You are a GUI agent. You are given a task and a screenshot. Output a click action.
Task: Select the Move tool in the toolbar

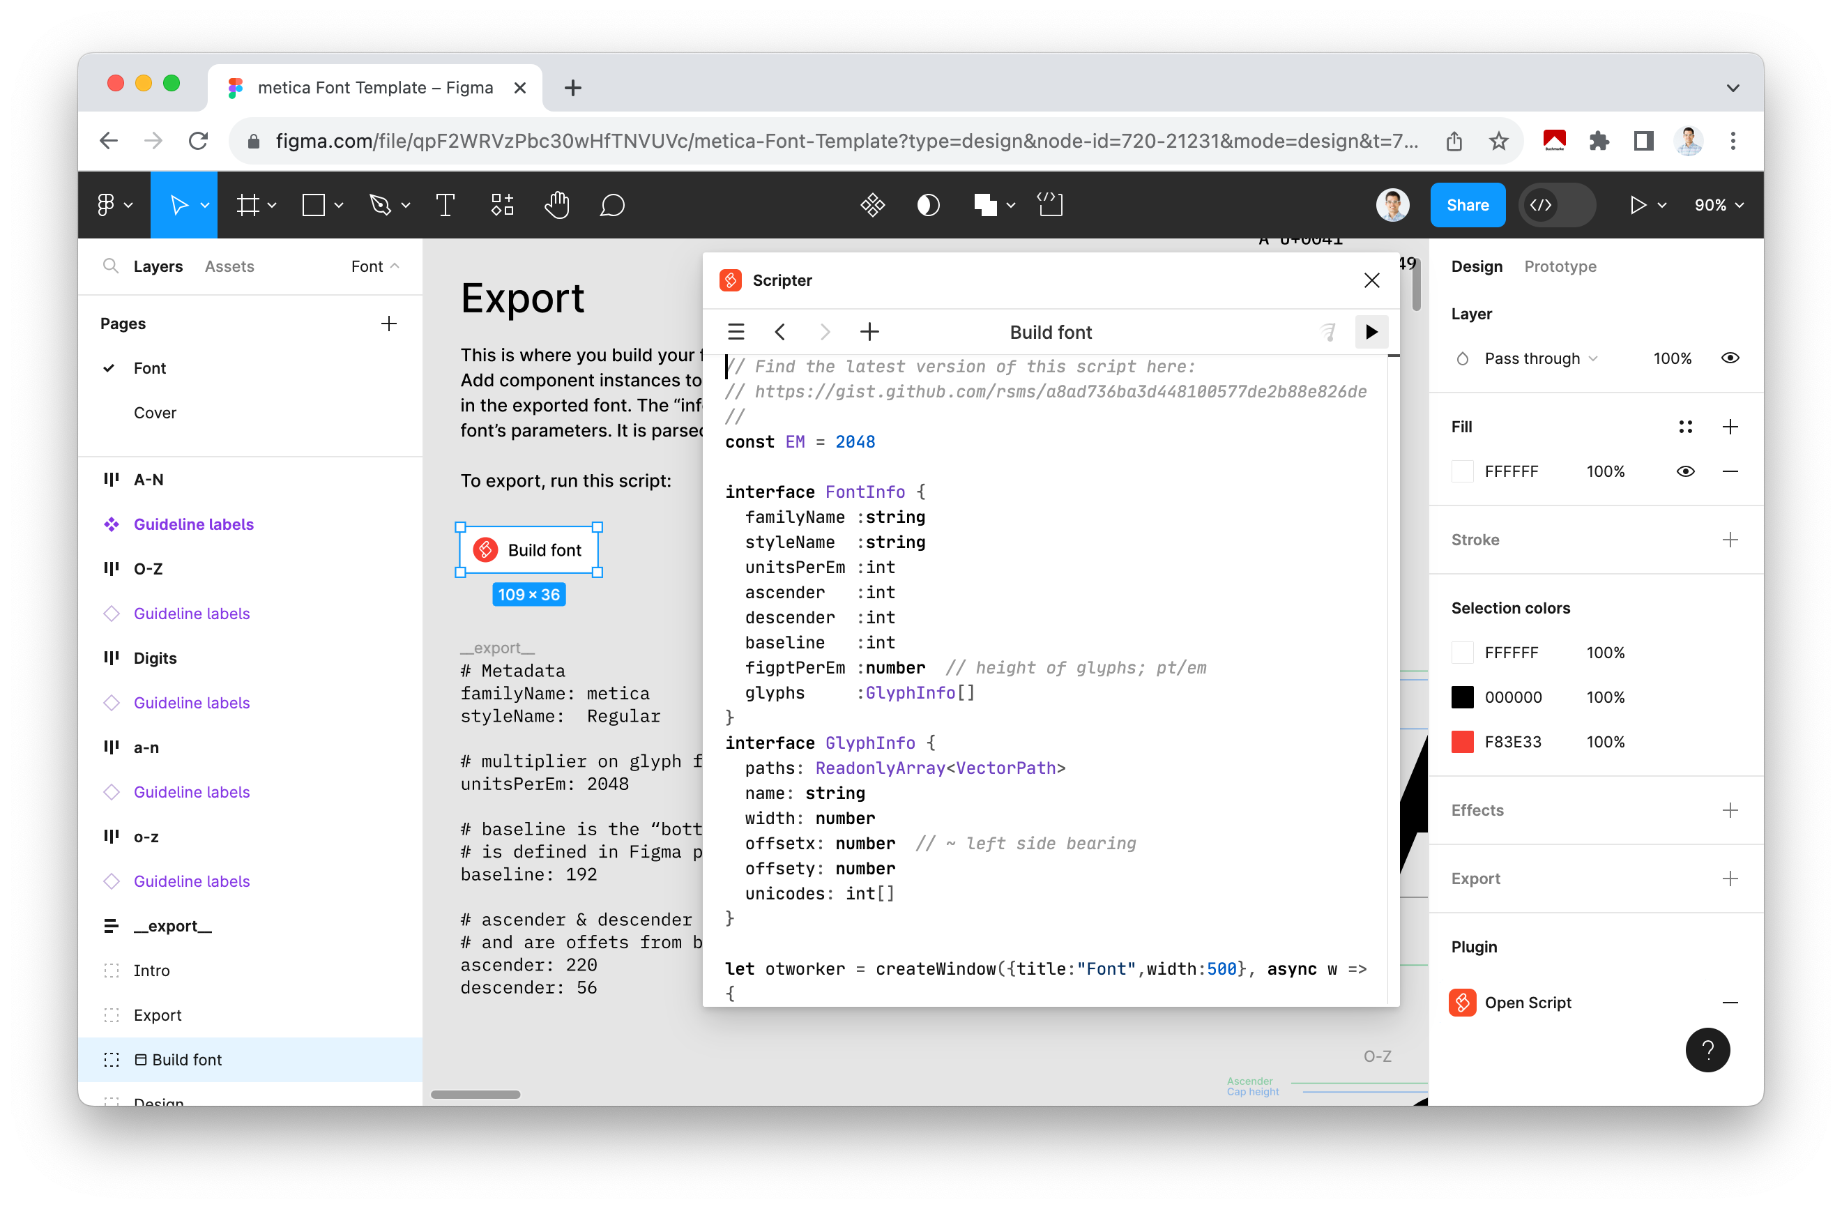click(x=180, y=204)
